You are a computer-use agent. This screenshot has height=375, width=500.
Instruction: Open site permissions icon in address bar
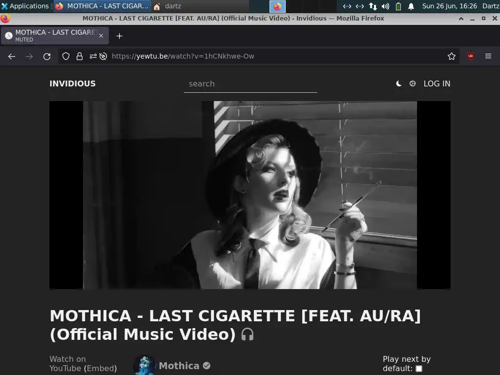click(93, 57)
